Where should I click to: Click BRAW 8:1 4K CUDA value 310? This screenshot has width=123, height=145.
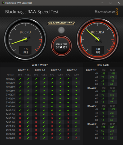click(112, 95)
